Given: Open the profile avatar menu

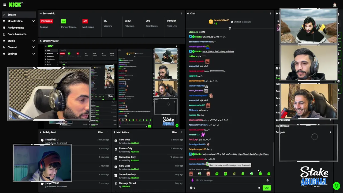Looking at the screenshot, I should tap(335, 5).
